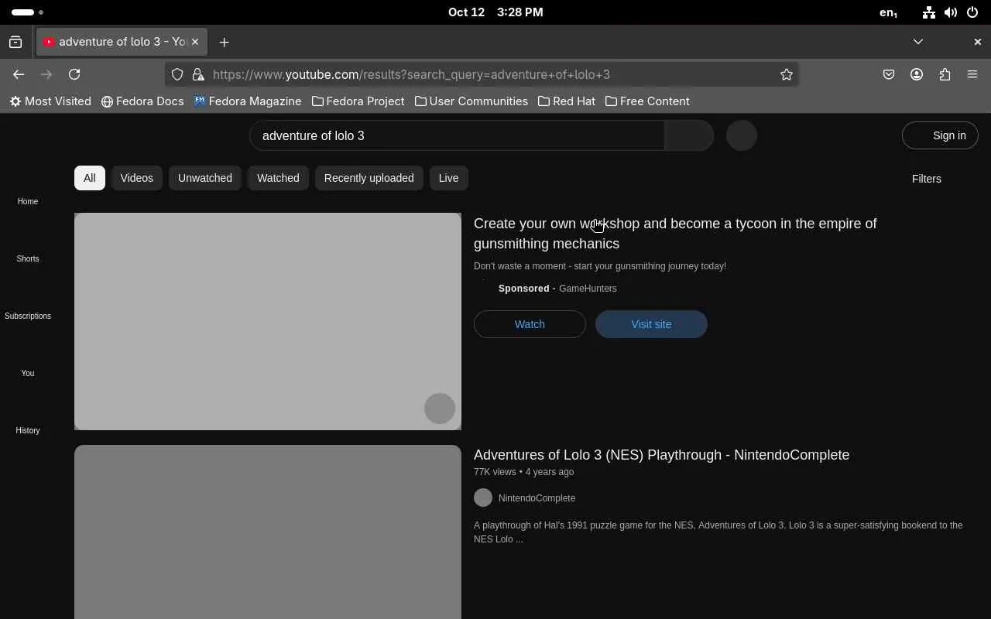Expand the Fedora Project bookmark folder
The image size is (991, 619).
tap(358, 101)
